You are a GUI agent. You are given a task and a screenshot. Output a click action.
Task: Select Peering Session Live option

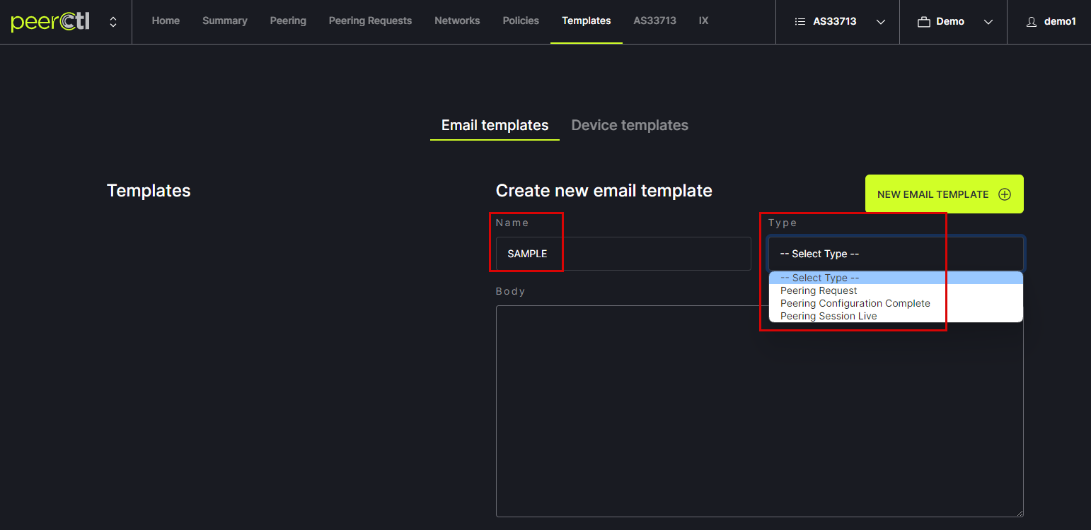(829, 316)
